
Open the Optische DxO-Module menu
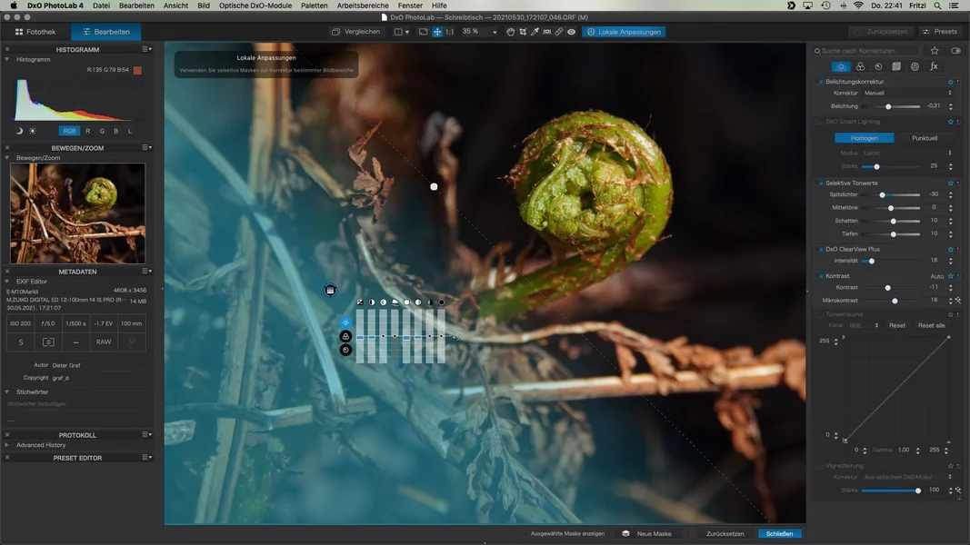255,5
